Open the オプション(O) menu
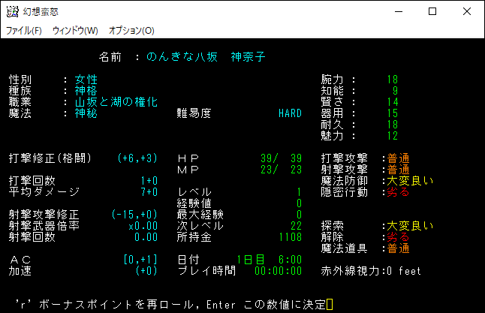Image resolution: width=485 pixels, height=313 pixels. pyautogui.click(x=131, y=31)
